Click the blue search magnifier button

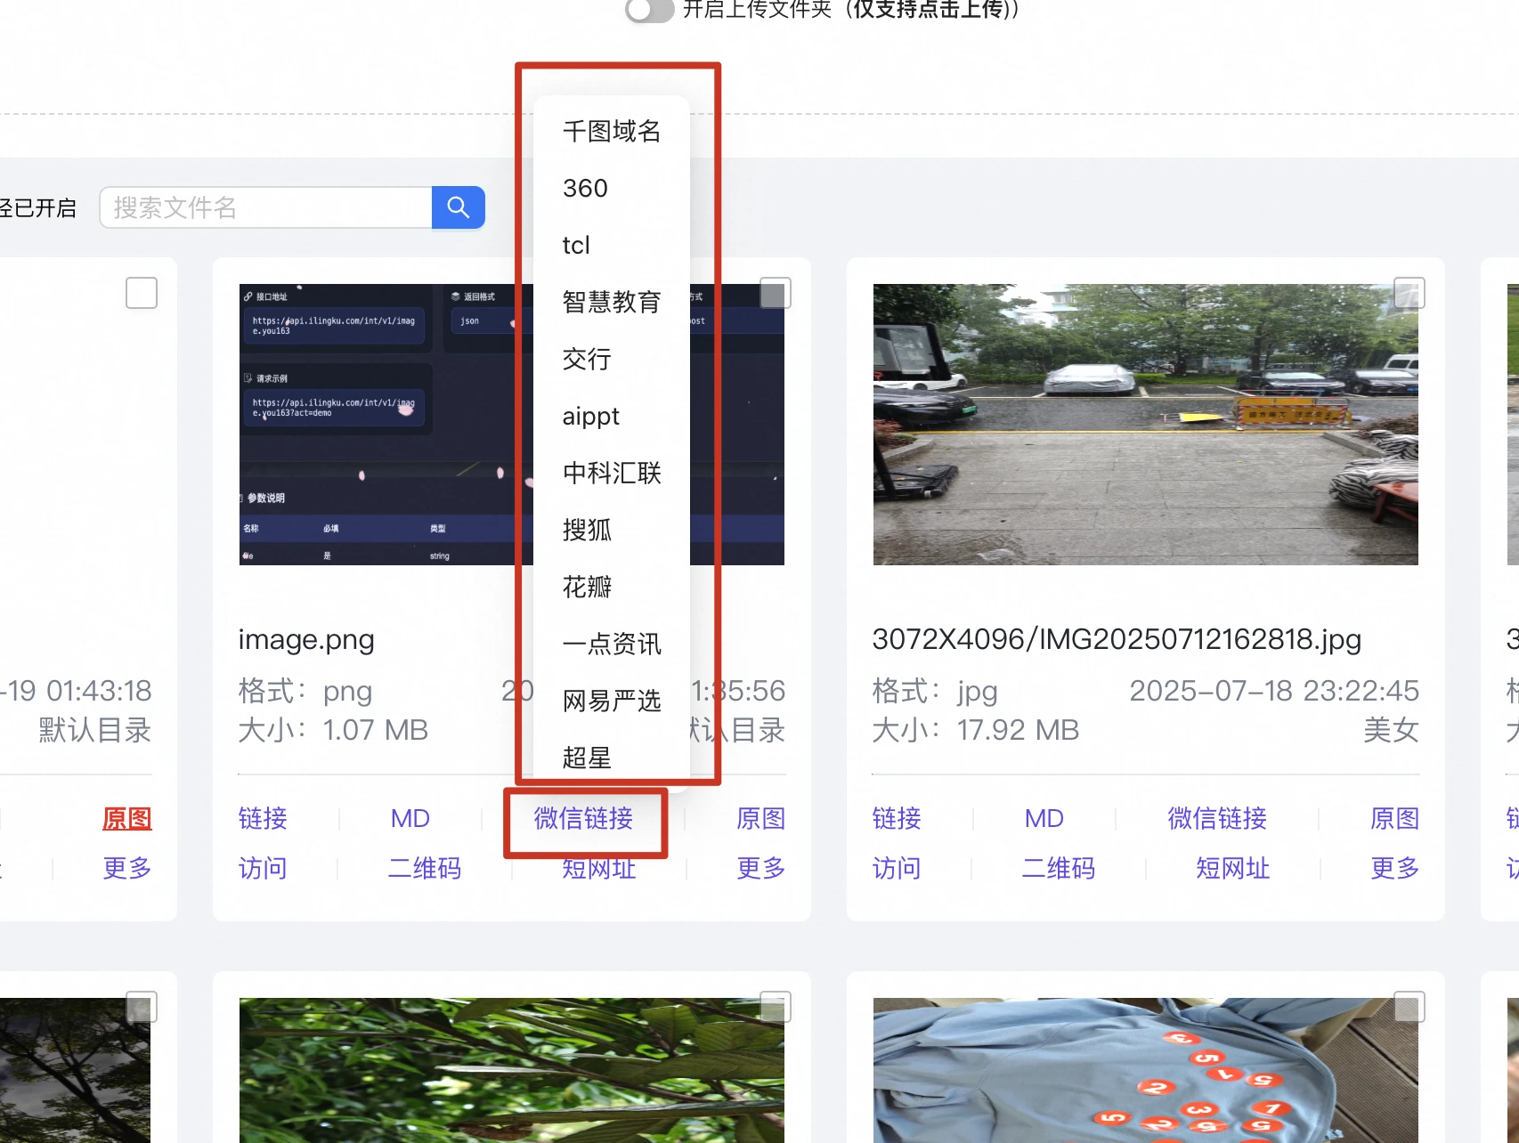tap(458, 207)
